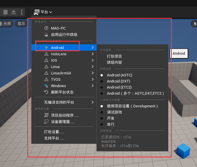The width and height of the screenshot is (197, 167).
Task: Click the TVOS warning triangle icon
Action: tap(46, 79)
